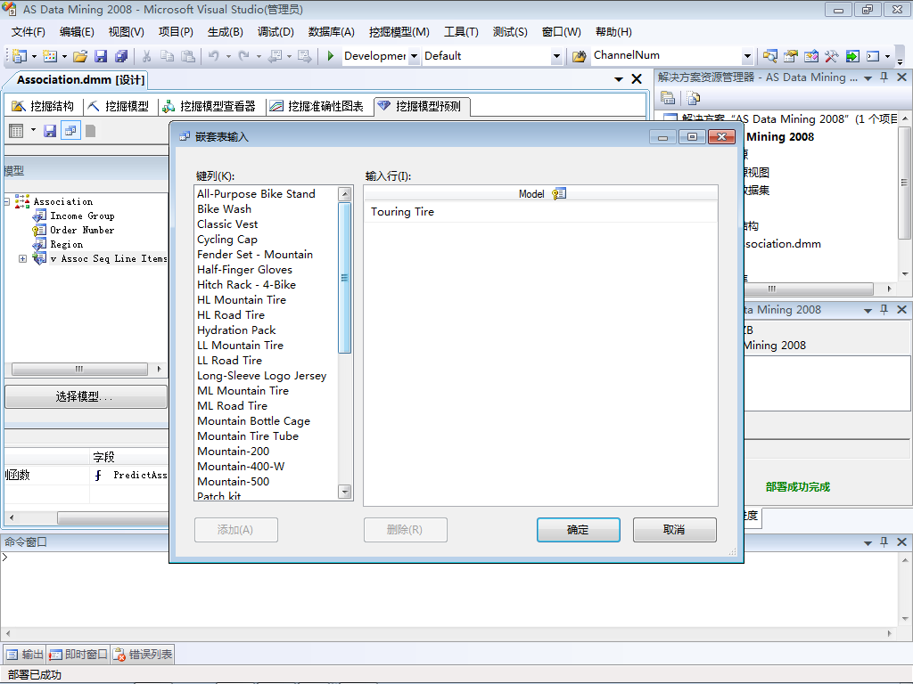
Task: Open the 错误列表 error list tab
Action: coord(143,655)
